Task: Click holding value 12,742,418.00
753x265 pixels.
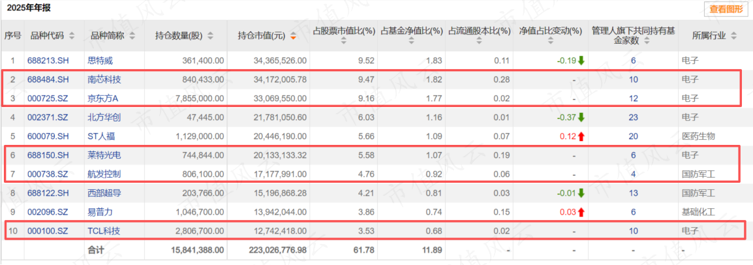Action: 281,231
